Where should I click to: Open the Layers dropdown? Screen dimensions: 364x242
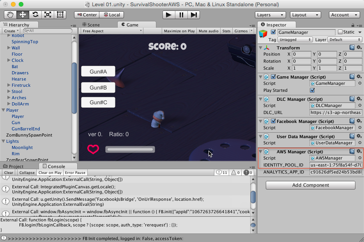[x=270, y=15]
